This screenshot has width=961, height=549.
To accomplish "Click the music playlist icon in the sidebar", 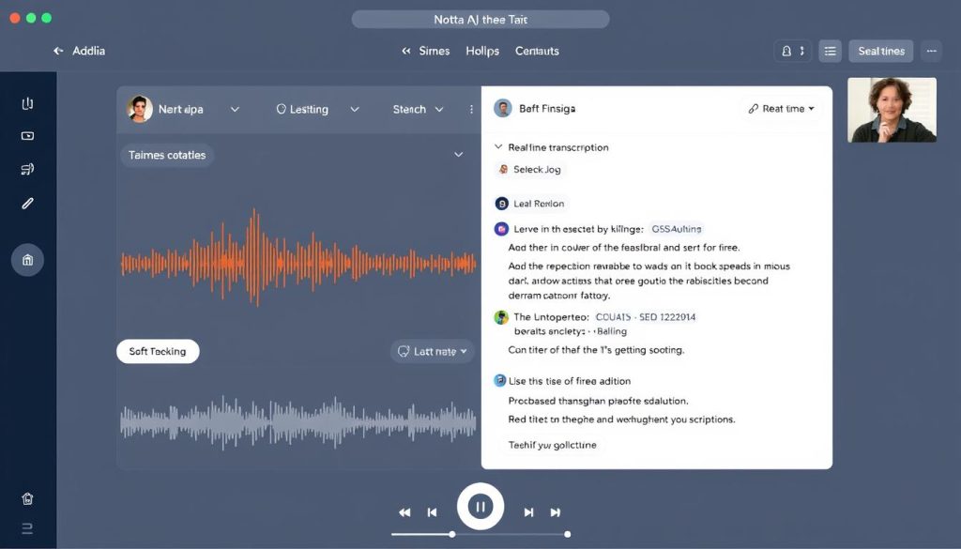I will [27, 169].
